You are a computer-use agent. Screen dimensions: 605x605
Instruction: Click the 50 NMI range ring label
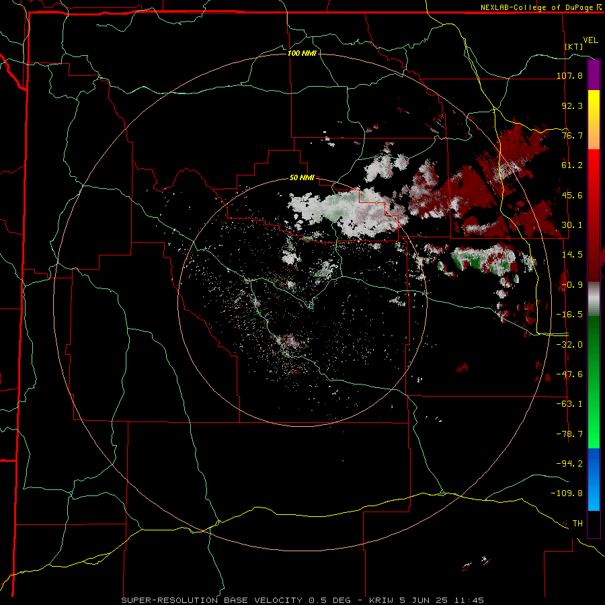pos(302,178)
